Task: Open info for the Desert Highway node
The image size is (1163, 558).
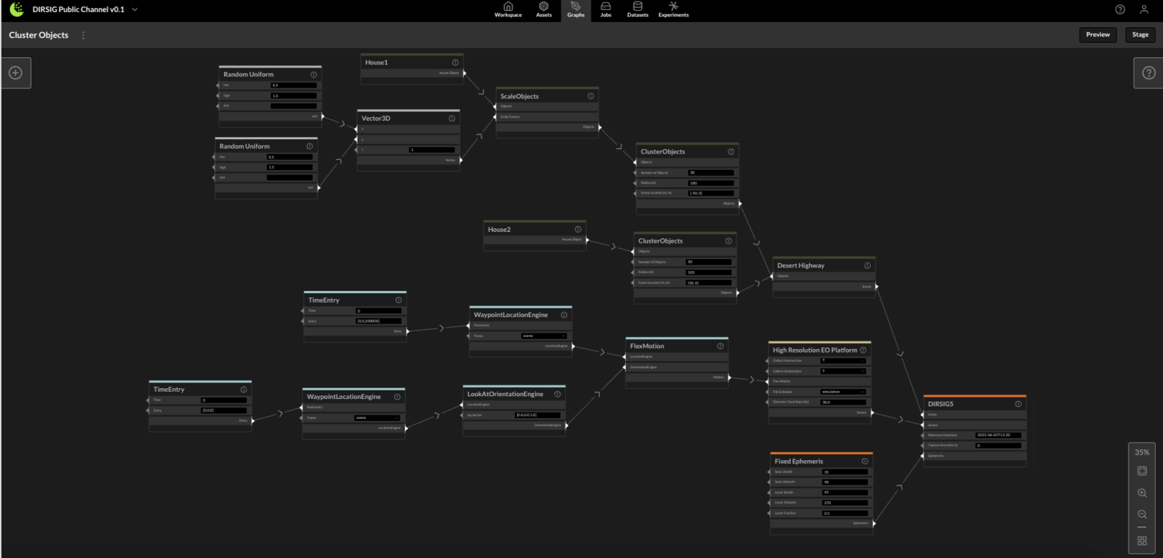Action: [867, 265]
